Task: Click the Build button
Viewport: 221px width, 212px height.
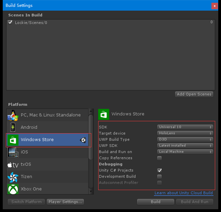Action: pos(156,202)
